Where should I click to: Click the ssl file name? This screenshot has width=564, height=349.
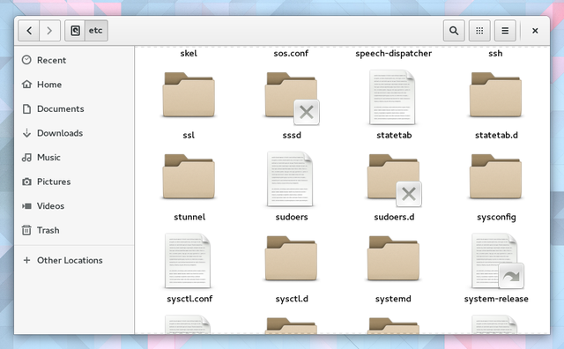click(x=189, y=135)
